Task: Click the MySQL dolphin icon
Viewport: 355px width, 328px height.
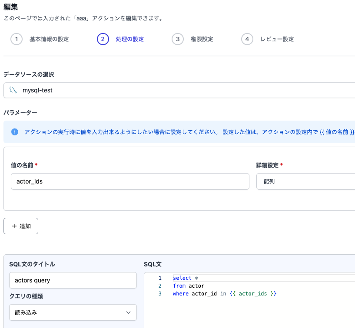Action: pos(13,90)
